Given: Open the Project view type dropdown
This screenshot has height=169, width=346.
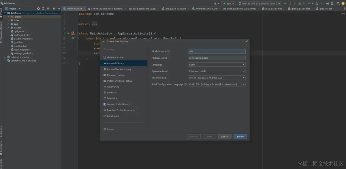Looking at the screenshot, I should click(12, 9).
